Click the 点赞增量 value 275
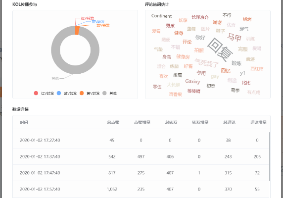This screenshot has height=198, width=283. coord(141,173)
